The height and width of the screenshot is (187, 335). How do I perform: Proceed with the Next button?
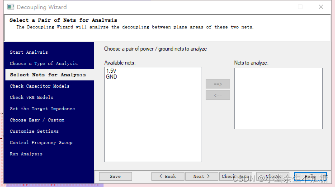202,176
